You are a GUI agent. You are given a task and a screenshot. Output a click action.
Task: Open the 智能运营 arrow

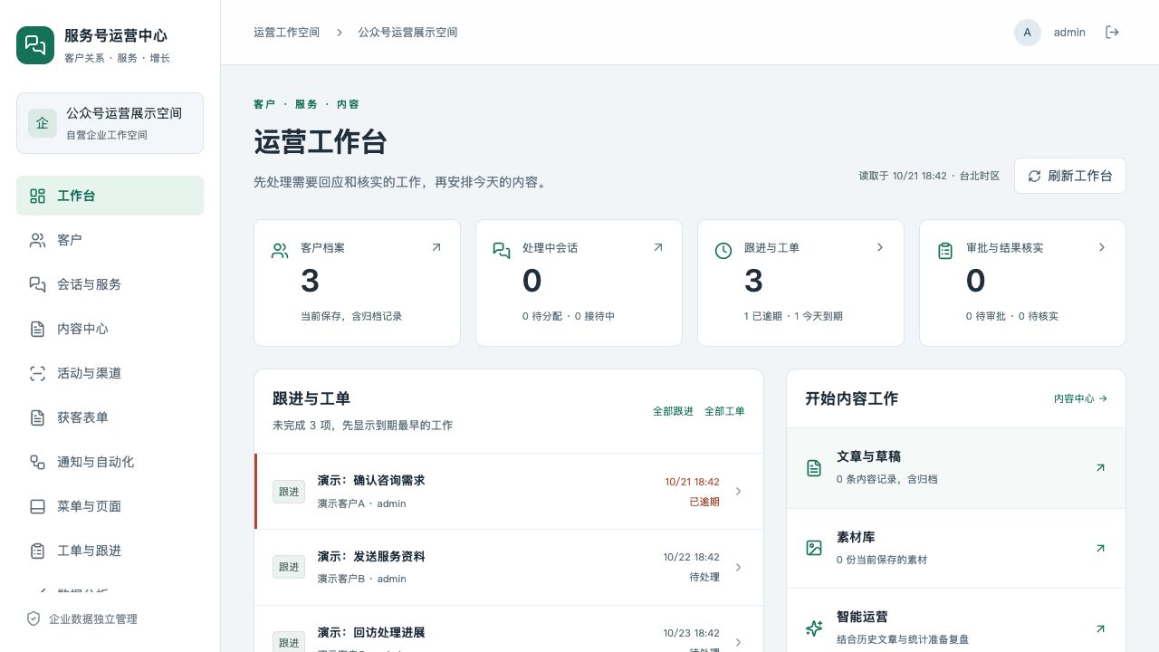click(x=1100, y=628)
